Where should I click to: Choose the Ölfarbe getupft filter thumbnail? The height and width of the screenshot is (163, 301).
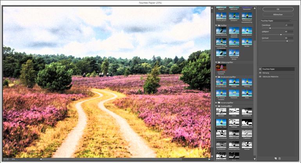tap(221, 16)
